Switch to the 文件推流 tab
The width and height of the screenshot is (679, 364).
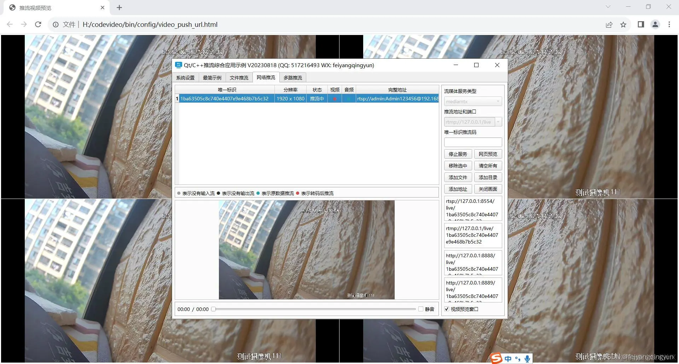click(239, 78)
